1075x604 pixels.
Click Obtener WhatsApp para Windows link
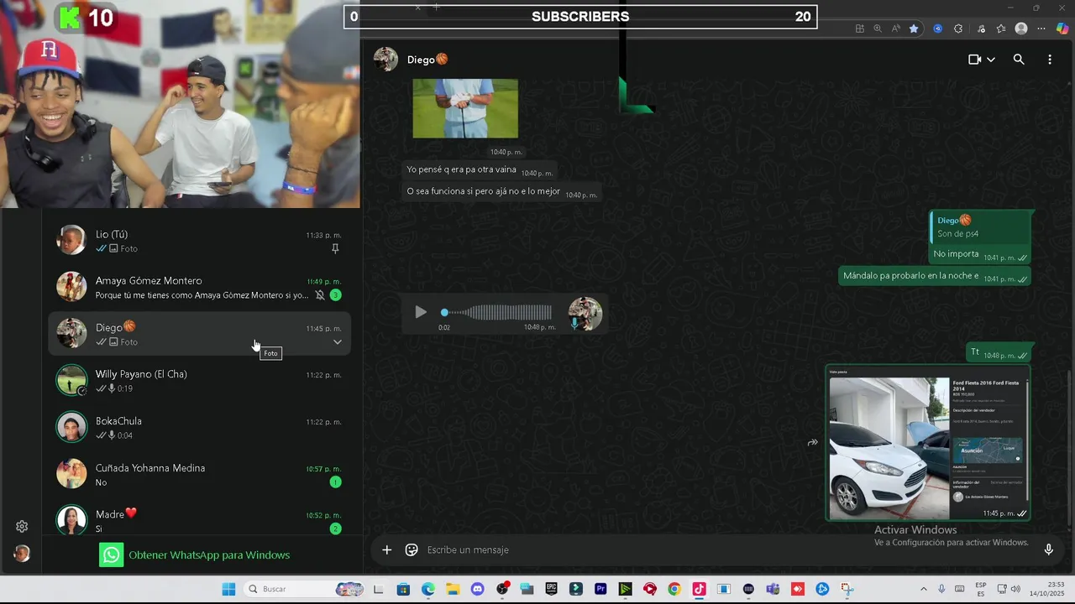tap(209, 555)
